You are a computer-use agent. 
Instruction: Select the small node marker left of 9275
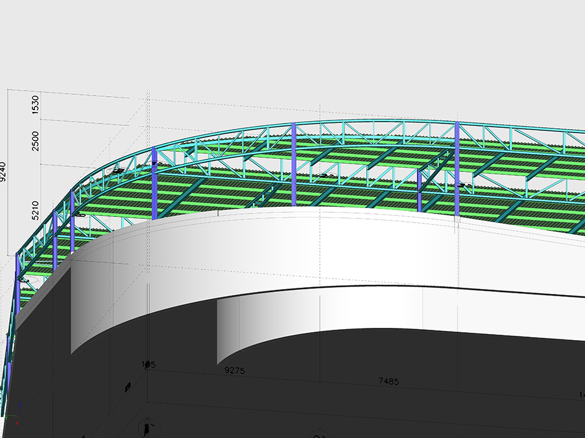(146, 364)
